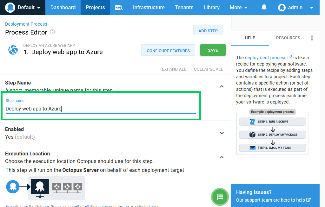Expand the Enabled section
This screenshot has height=207, width=325.
(x=222, y=133)
